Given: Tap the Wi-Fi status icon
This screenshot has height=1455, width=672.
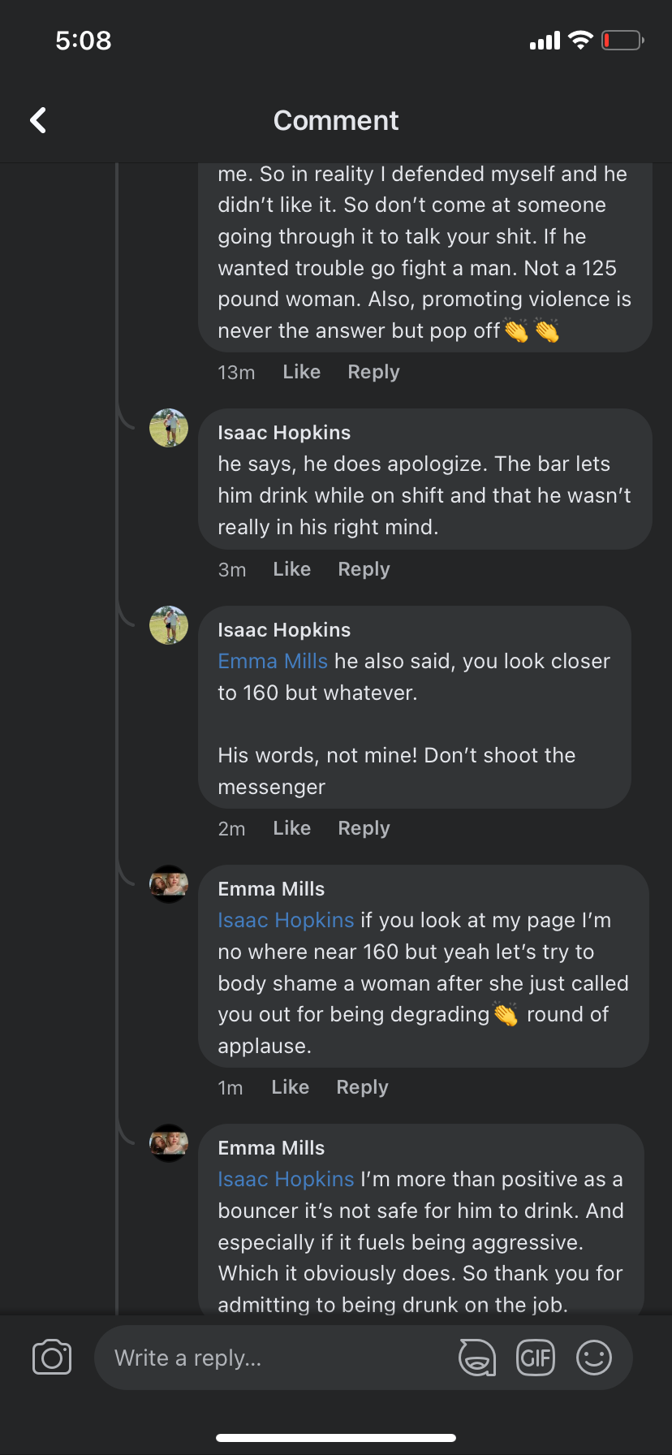Looking at the screenshot, I should (x=580, y=41).
